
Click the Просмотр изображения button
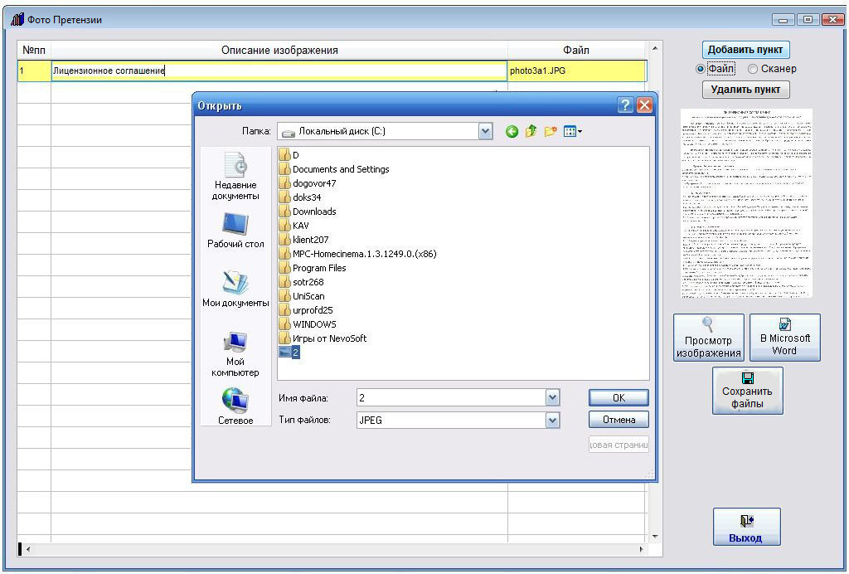[x=708, y=338]
